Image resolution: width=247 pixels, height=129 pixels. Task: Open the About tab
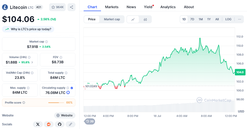coord(189,7)
